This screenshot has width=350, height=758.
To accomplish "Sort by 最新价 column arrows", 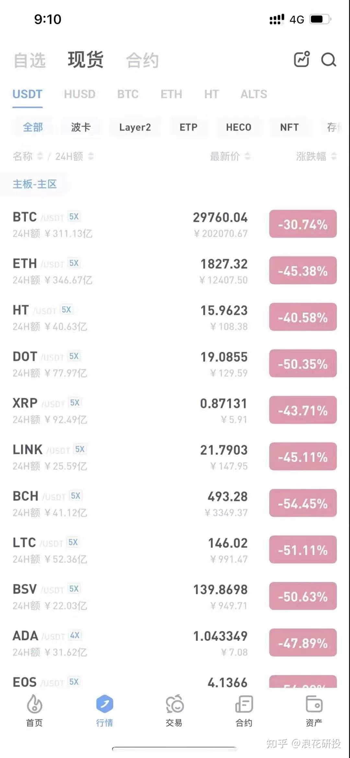I will click(247, 156).
